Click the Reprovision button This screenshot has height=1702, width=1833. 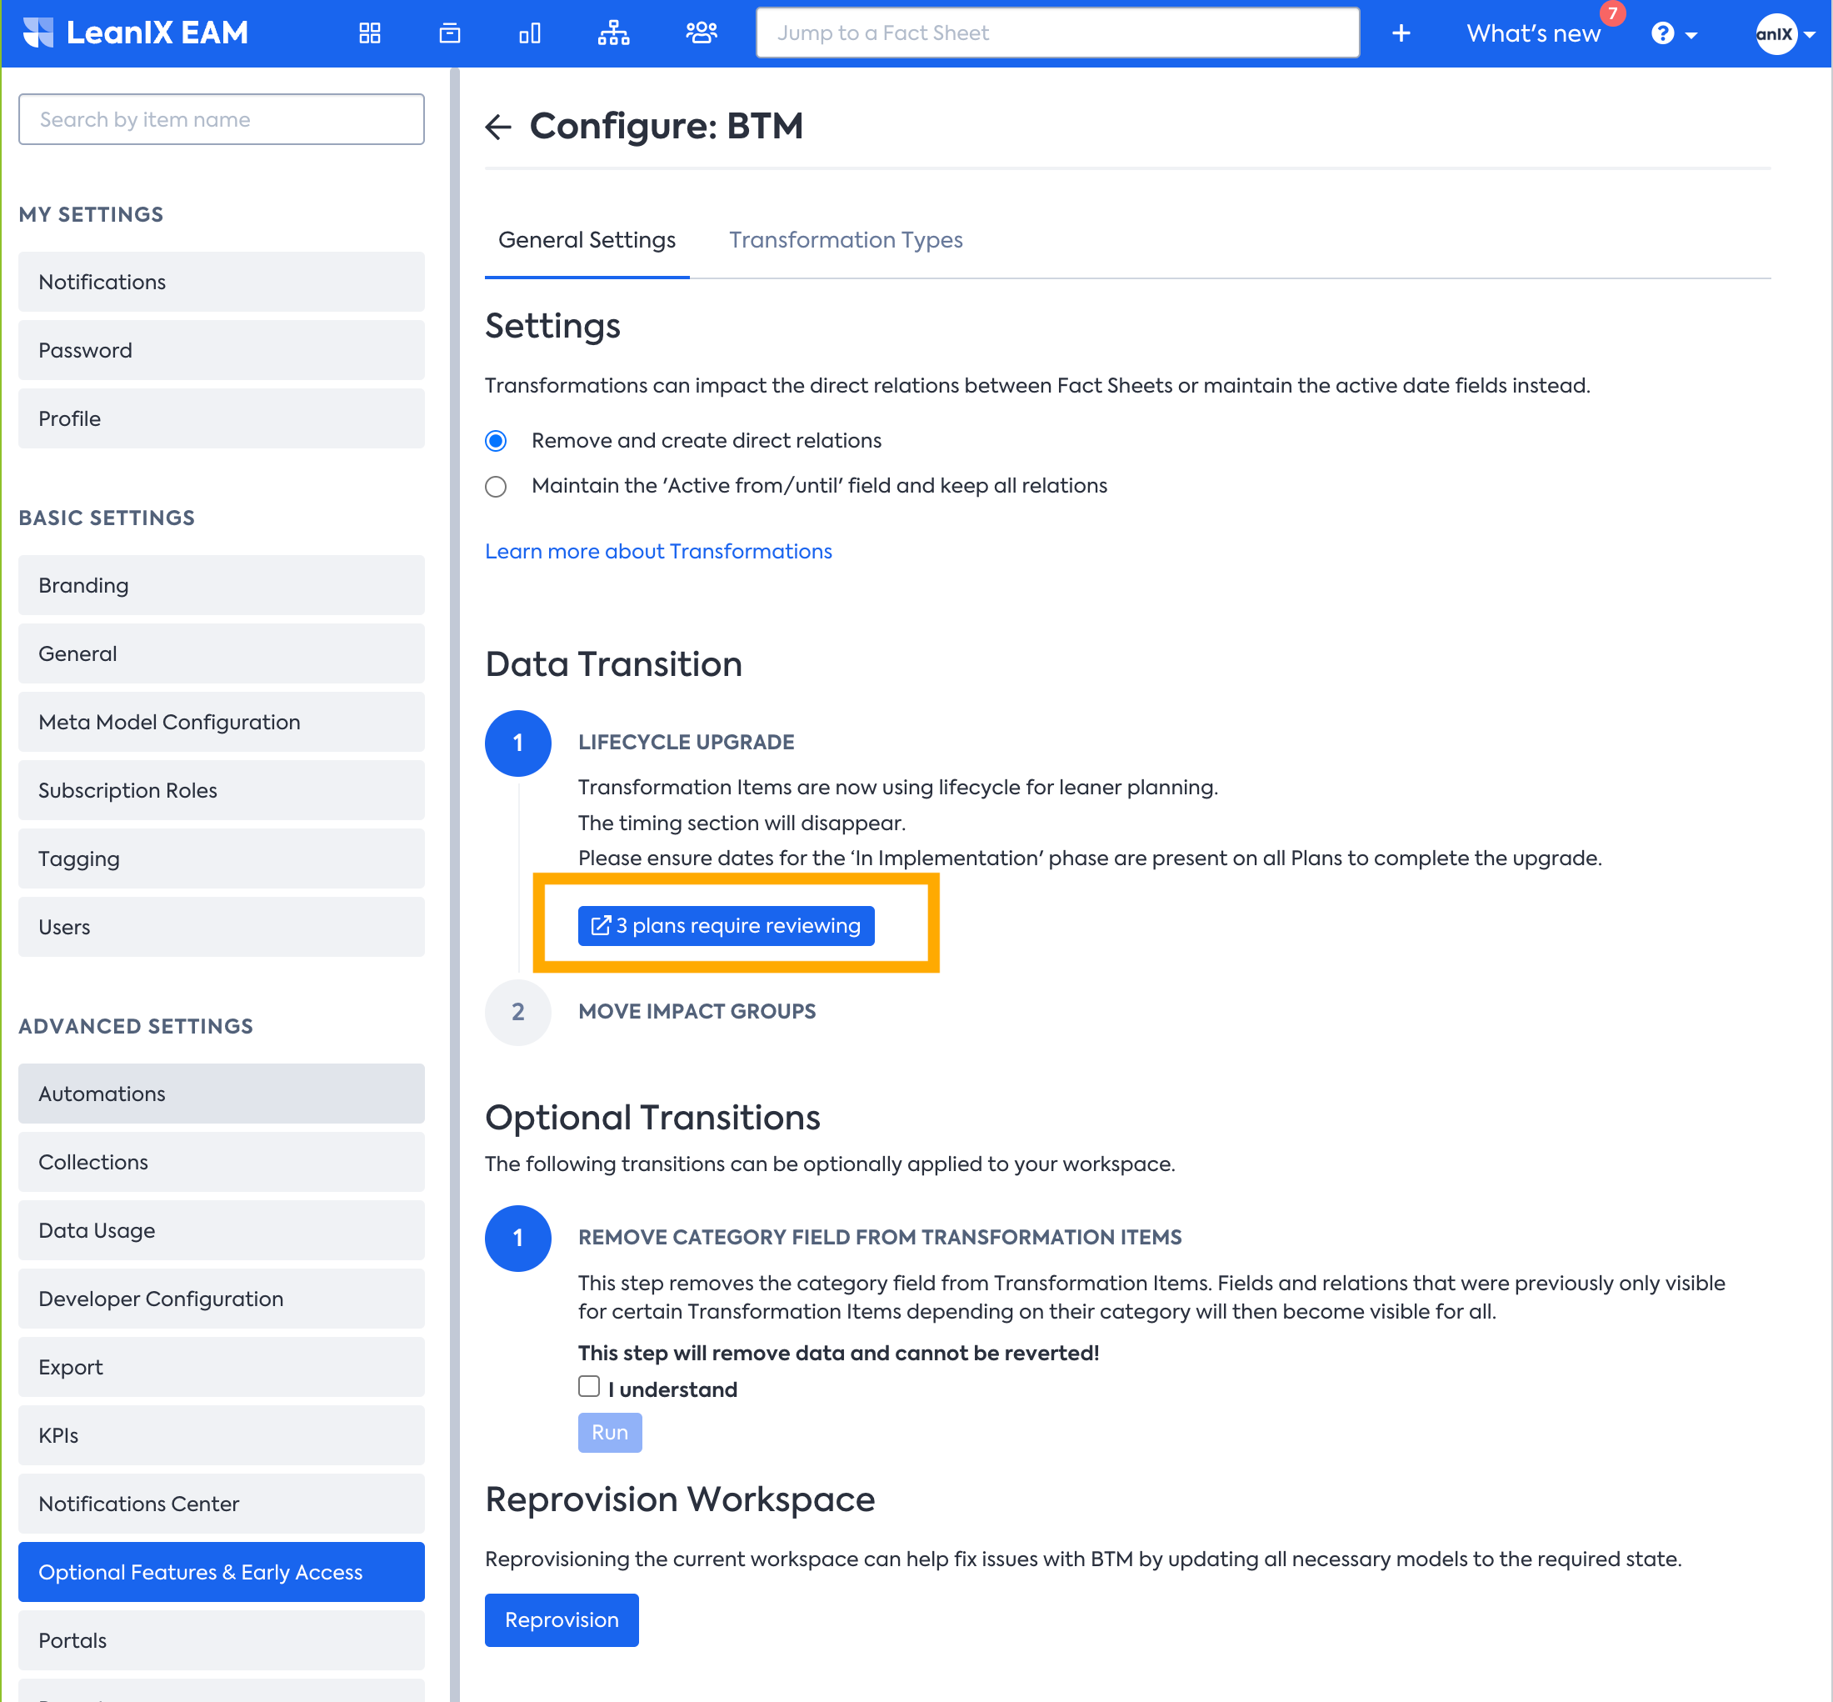(561, 1620)
